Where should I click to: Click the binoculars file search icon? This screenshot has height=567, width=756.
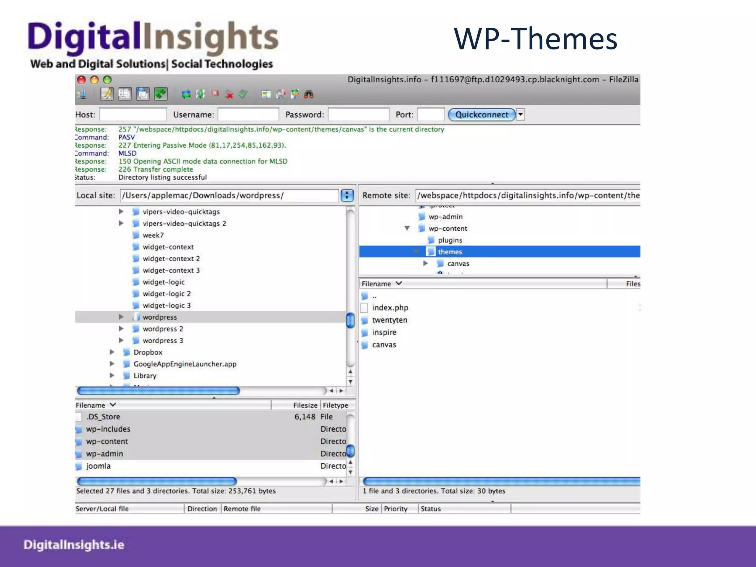(309, 94)
